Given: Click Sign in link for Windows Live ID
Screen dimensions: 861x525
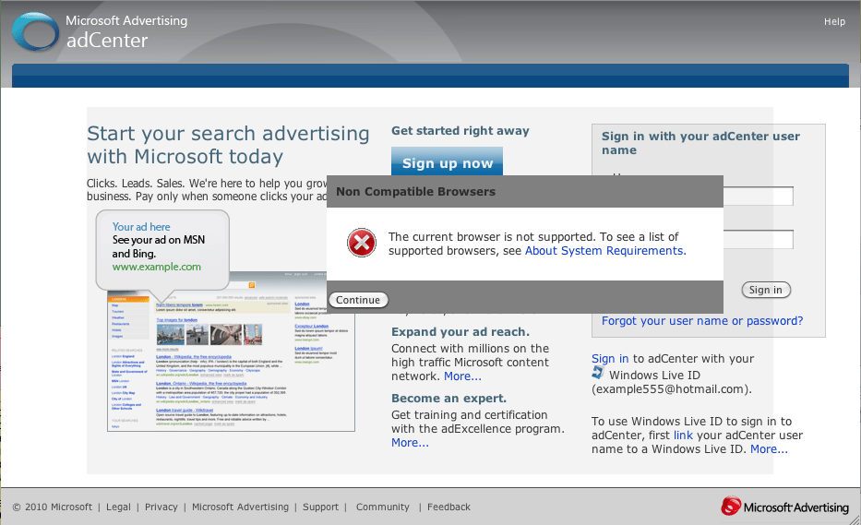Looking at the screenshot, I should [x=609, y=359].
